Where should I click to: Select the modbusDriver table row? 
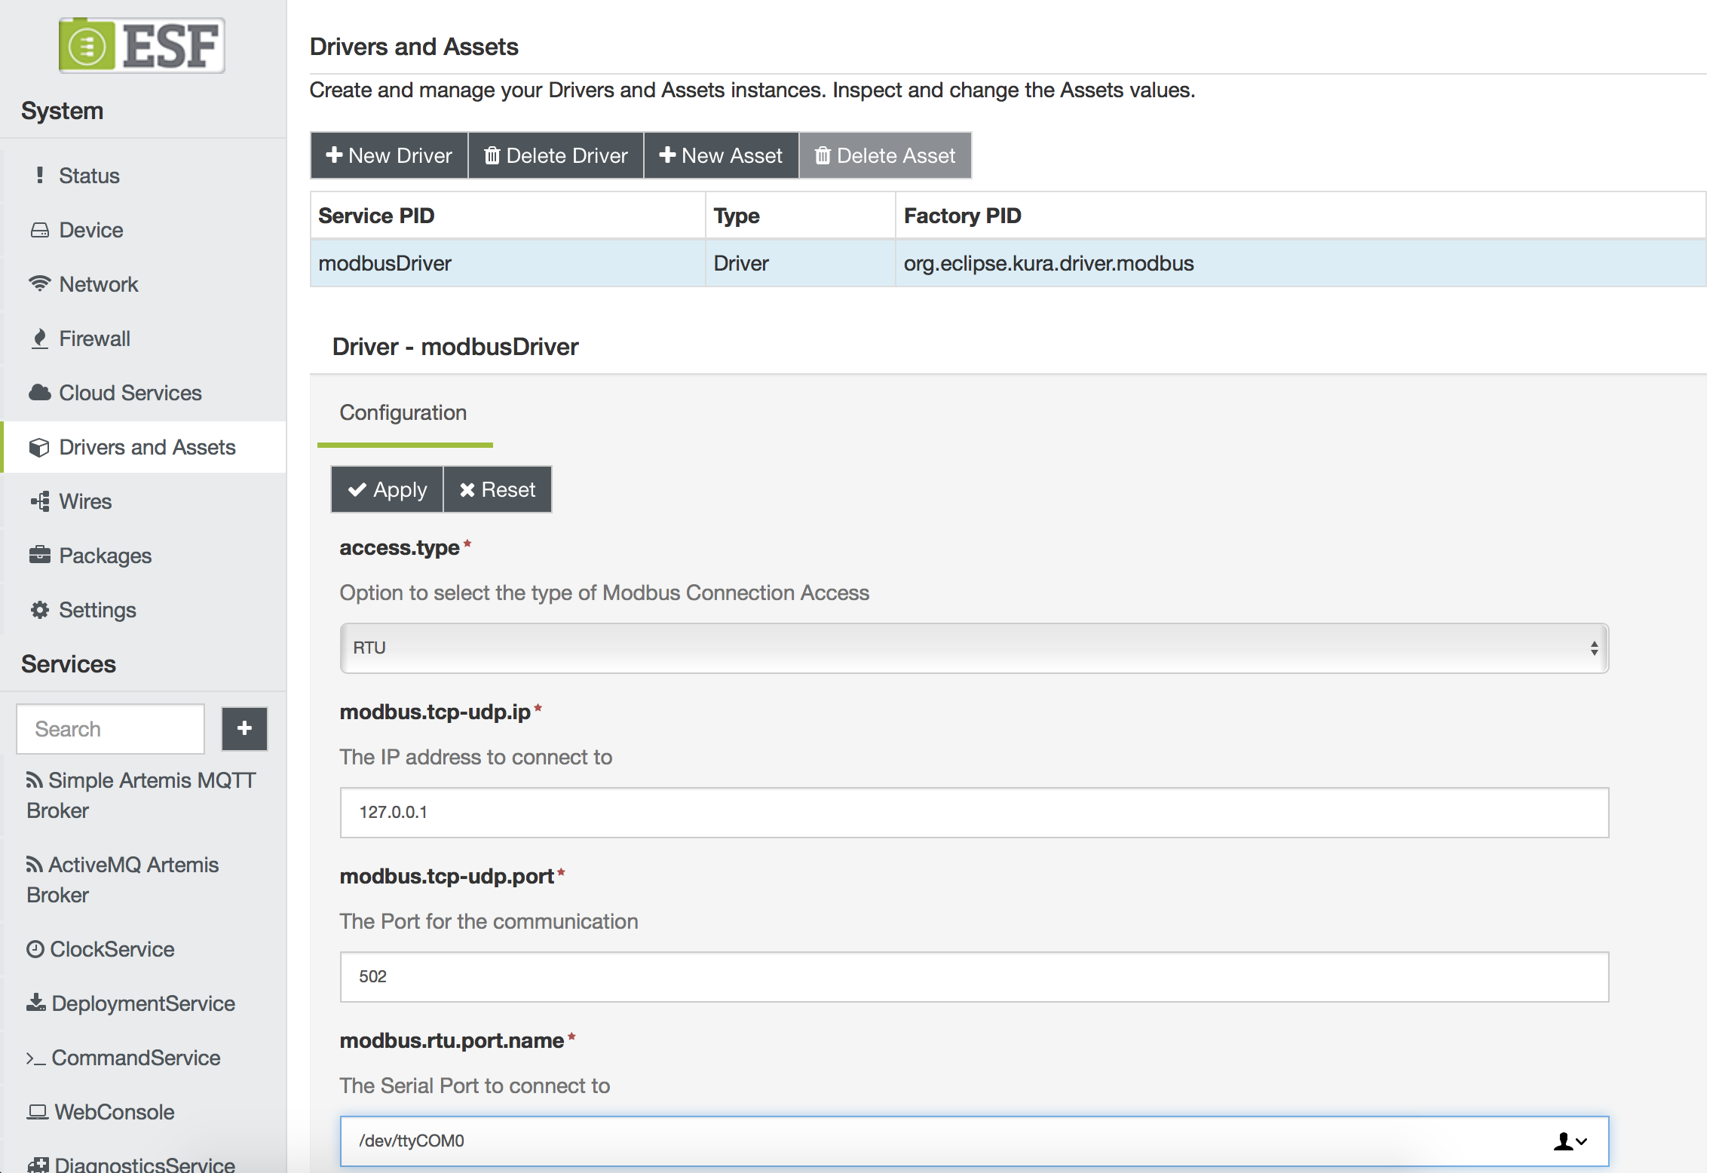pos(1007,263)
